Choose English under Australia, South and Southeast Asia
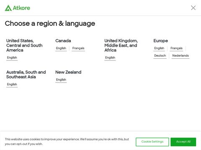The height and width of the screenshot is (150, 201). tap(12, 84)
